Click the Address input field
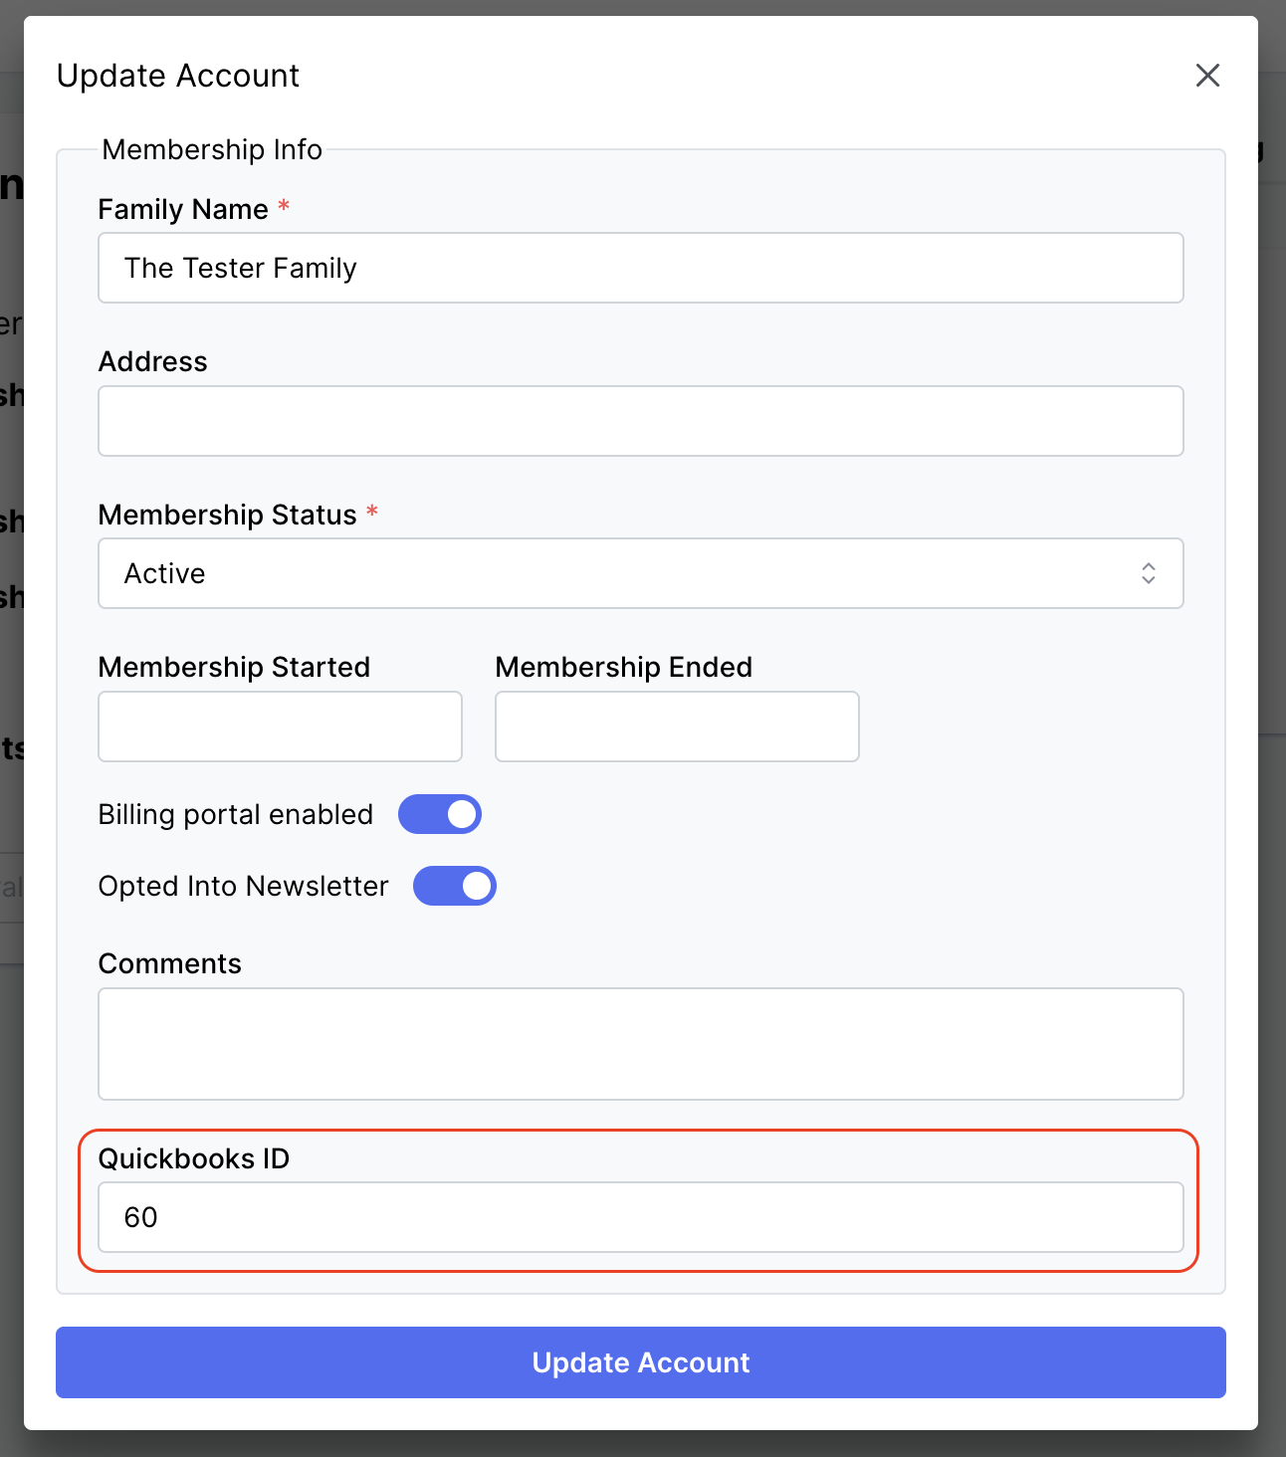The height and width of the screenshot is (1457, 1286). (640, 420)
